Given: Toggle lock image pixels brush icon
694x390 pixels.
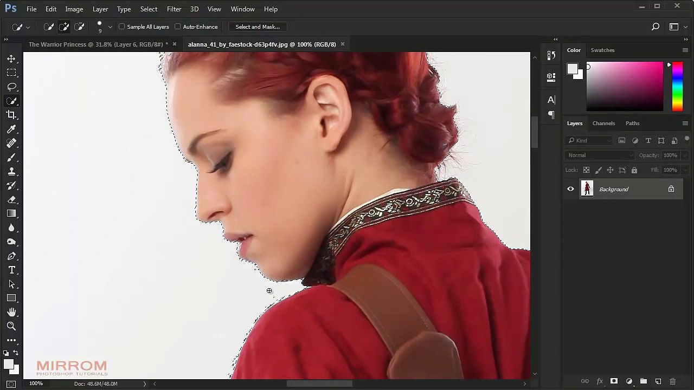Looking at the screenshot, I should click(598, 170).
